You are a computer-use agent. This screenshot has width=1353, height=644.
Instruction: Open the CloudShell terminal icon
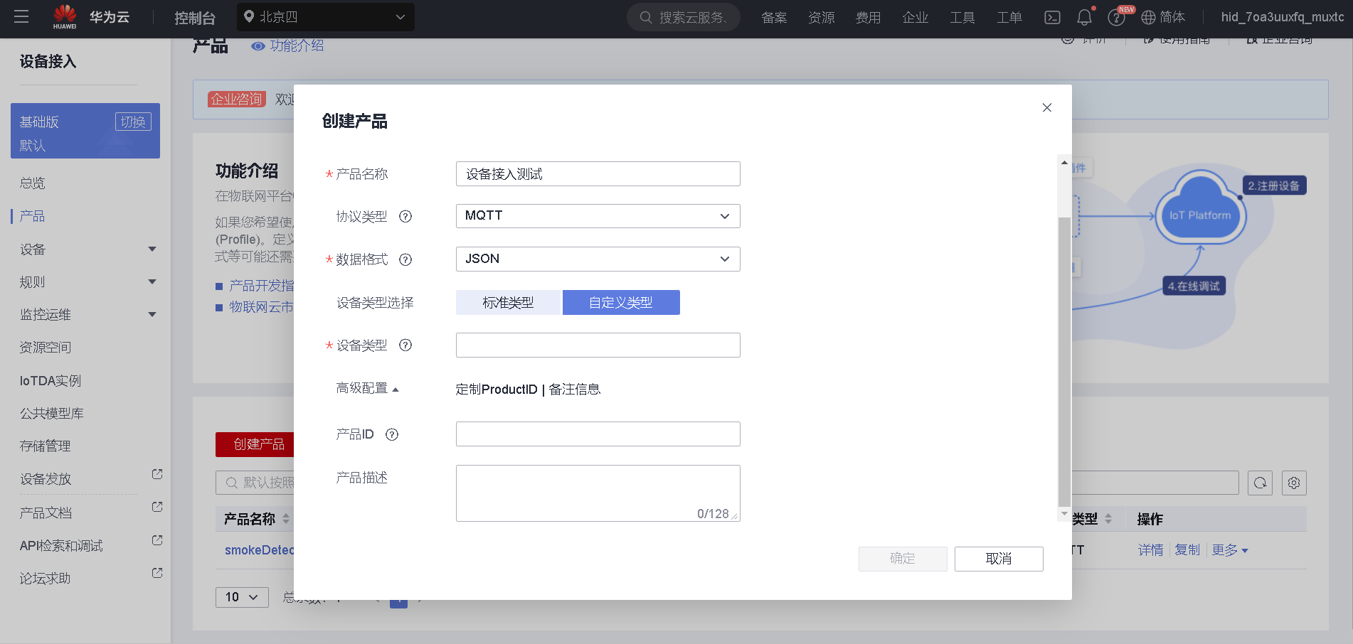pyautogui.click(x=1052, y=17)
